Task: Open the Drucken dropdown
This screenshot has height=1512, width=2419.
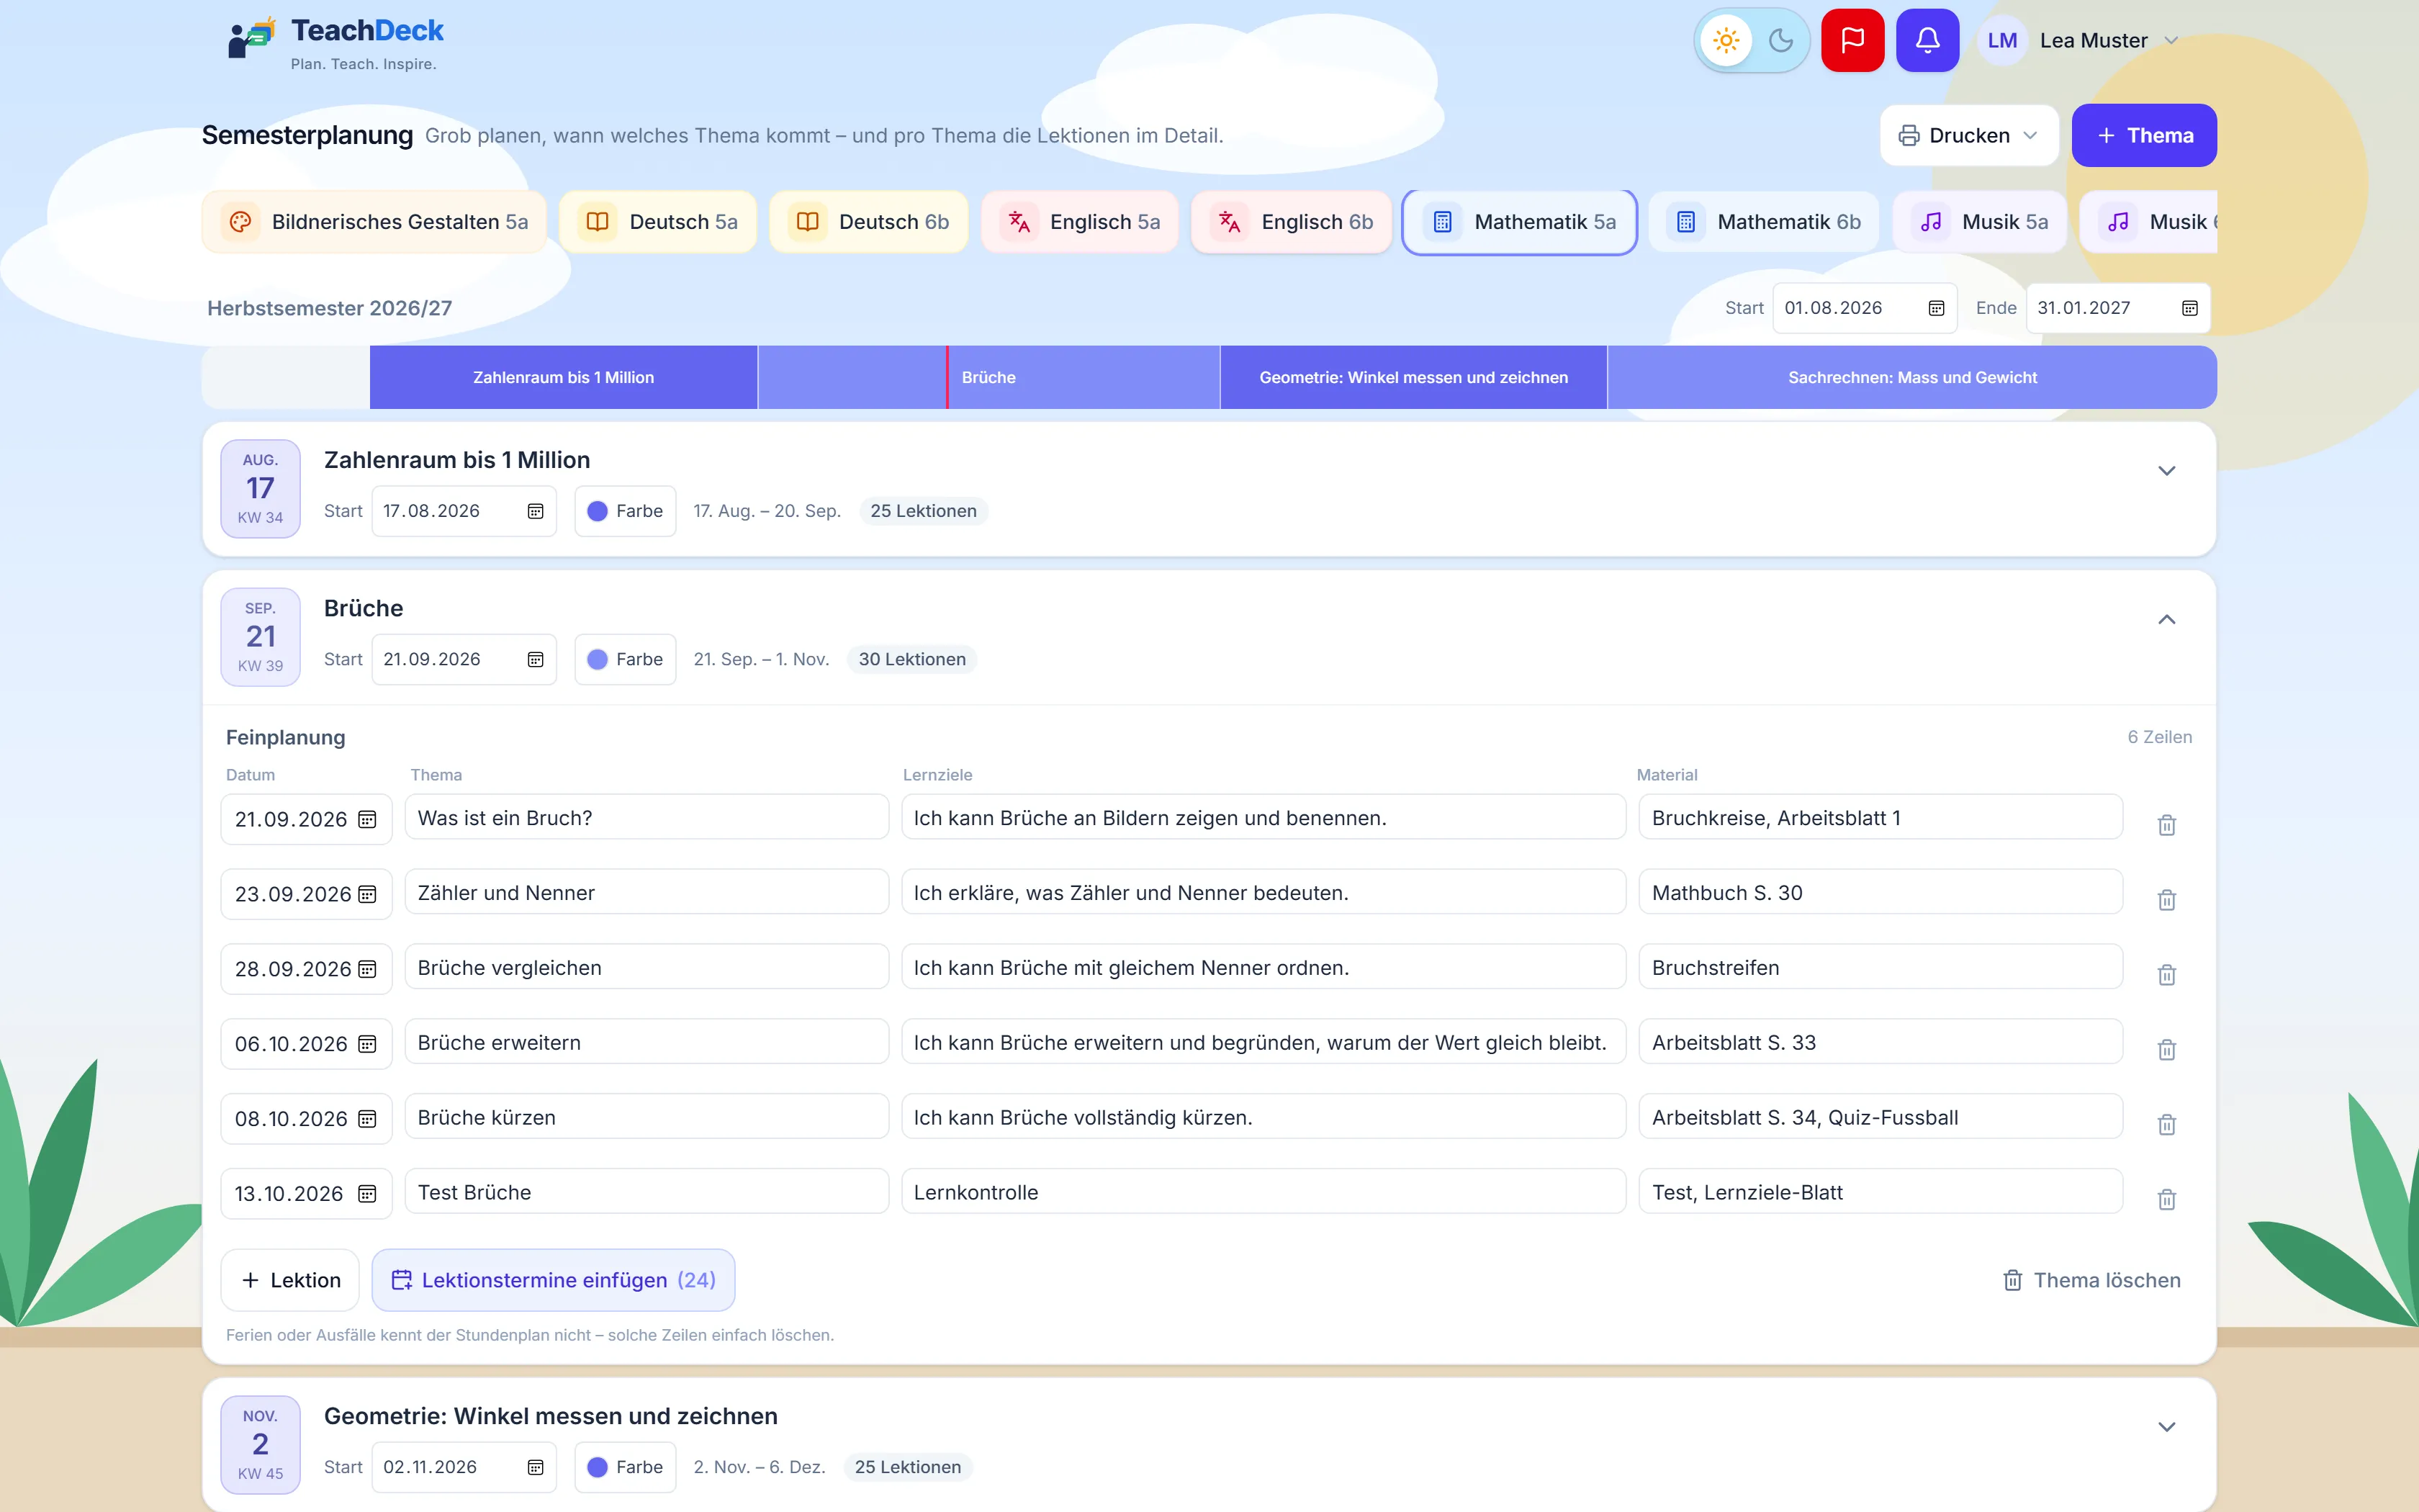Action: point(1968,136)
